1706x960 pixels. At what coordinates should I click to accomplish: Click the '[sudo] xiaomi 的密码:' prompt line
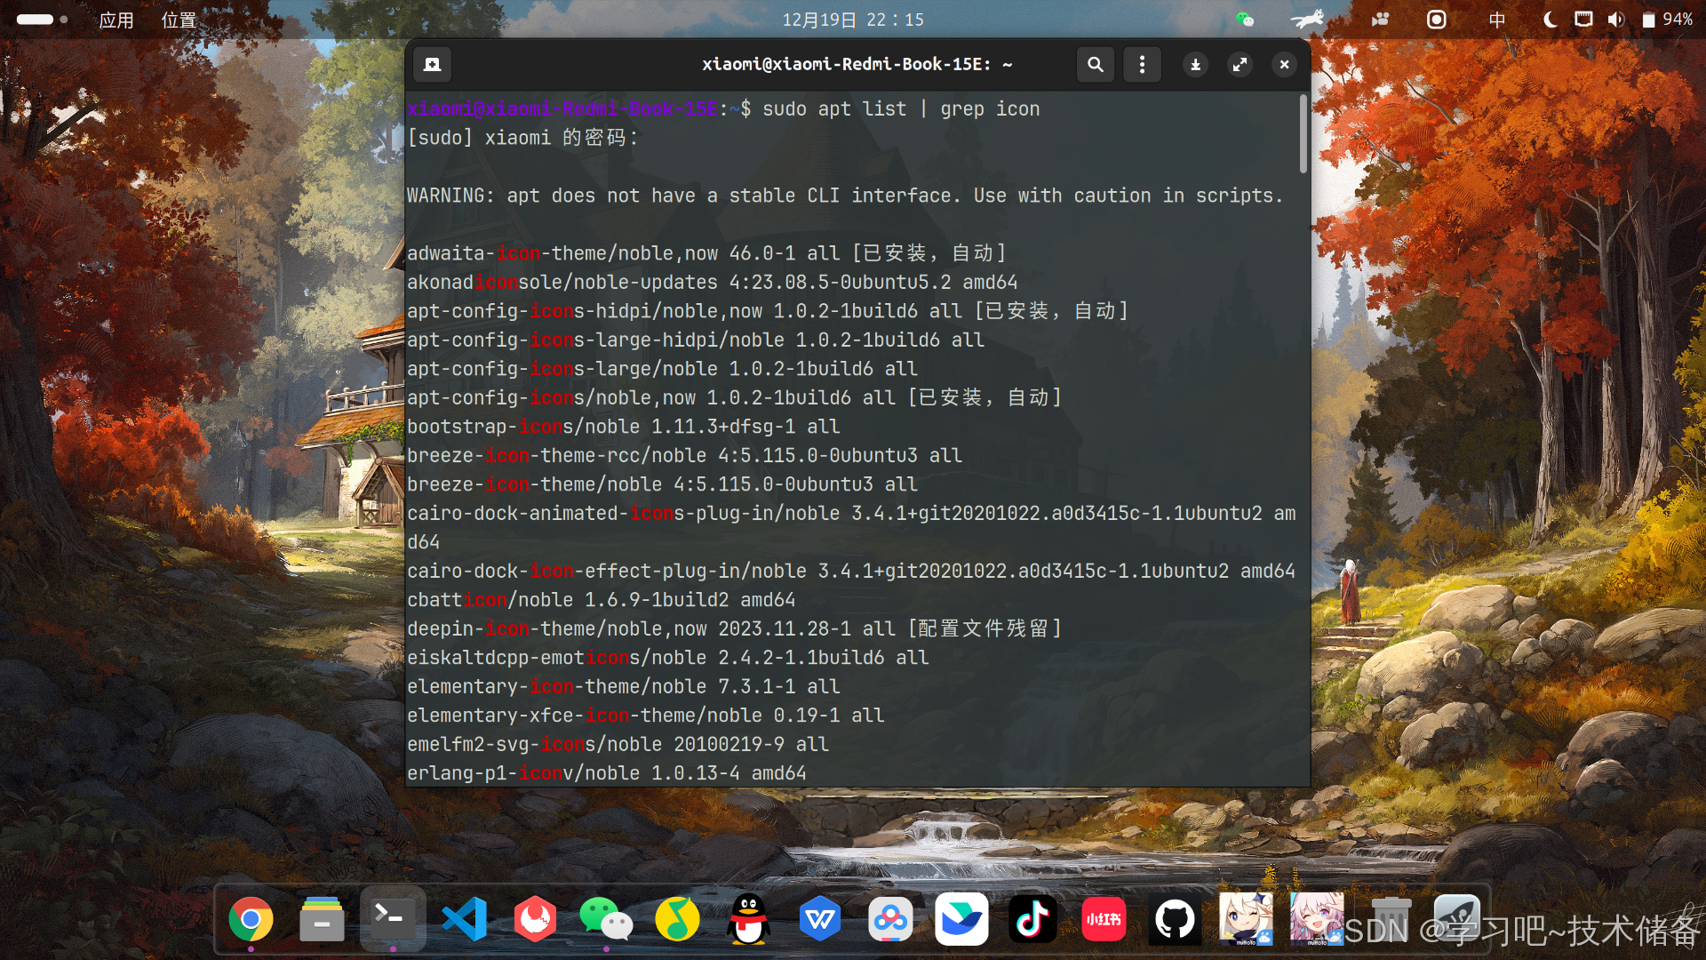point(522,138)
